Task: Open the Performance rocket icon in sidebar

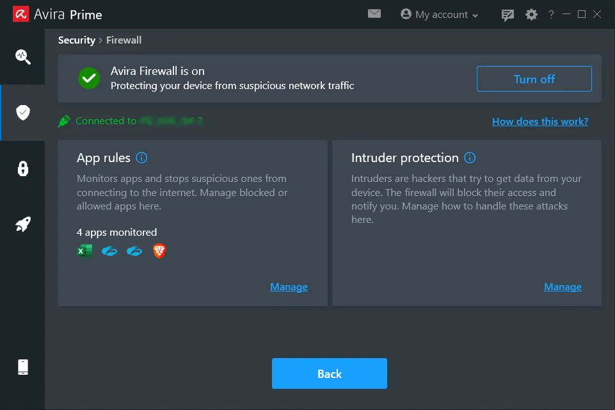Action: (23, 224)
